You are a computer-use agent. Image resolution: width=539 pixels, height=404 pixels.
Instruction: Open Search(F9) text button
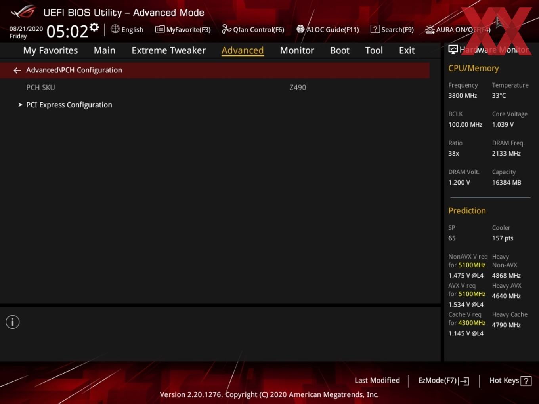click(398, 30)
